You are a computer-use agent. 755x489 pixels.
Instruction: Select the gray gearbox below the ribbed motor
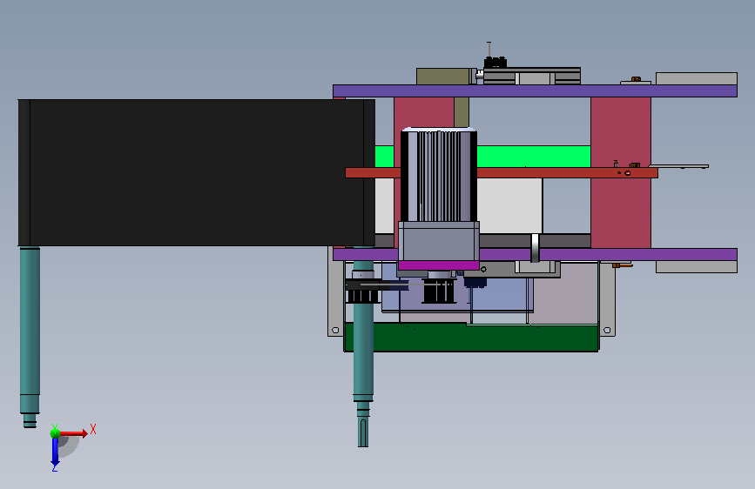point(439,241)
